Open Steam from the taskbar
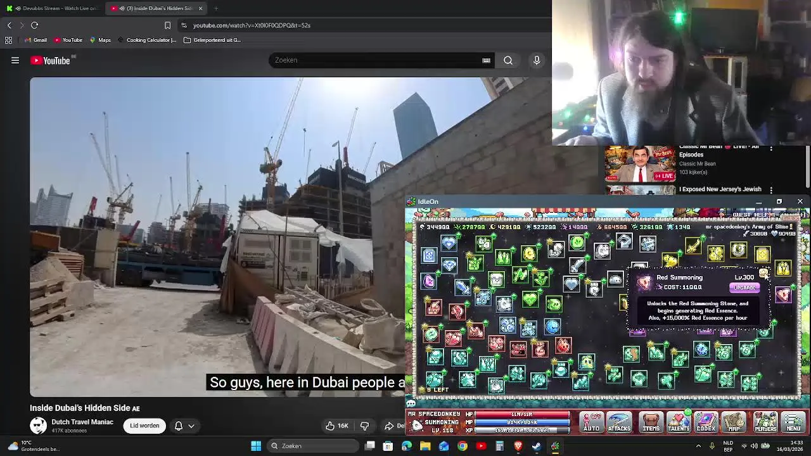The width and height of the screenshot is (811, 456). pyautogui.click(x=537, y=446)
